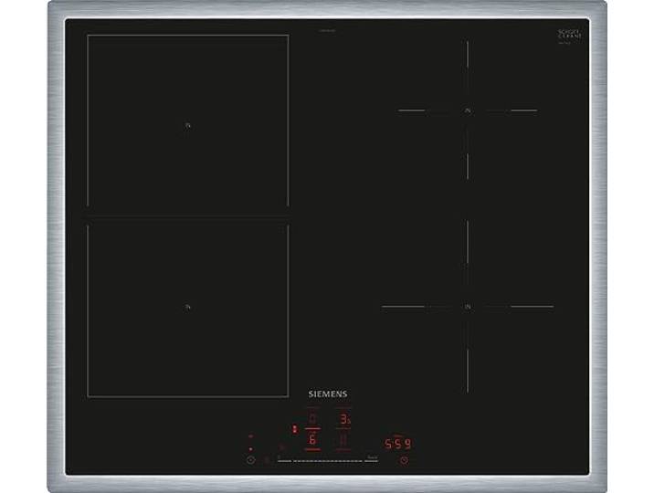Tap the rear flex zone center marker
Screen dimensions: 654x493
coord(187,125)
